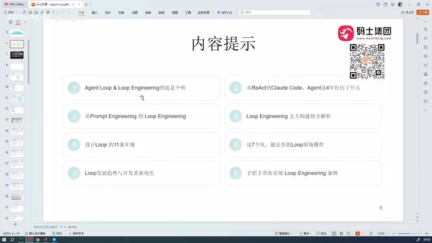Click the copy shapes icon in right sidebar

tap(426, 47)
